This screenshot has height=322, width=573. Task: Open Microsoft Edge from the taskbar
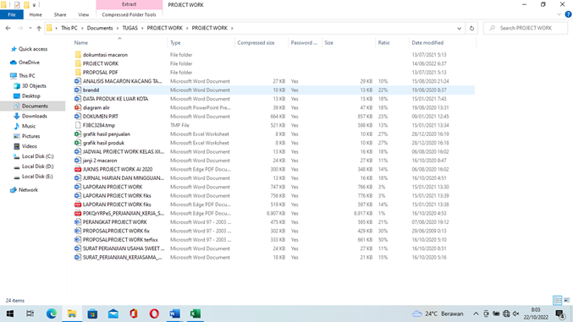(51, 314)
